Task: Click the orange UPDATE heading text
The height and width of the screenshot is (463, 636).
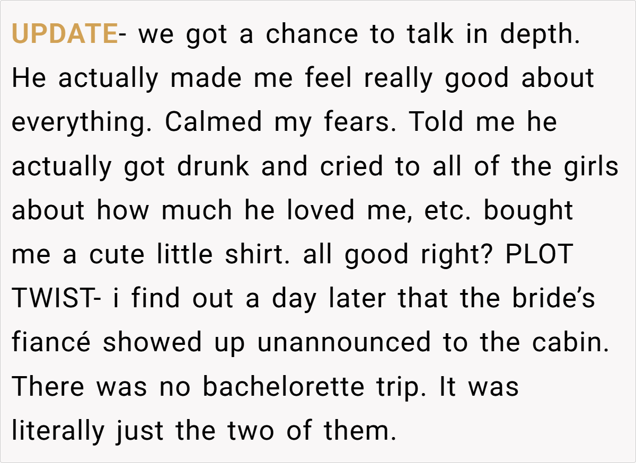Action: coord(65,35)
